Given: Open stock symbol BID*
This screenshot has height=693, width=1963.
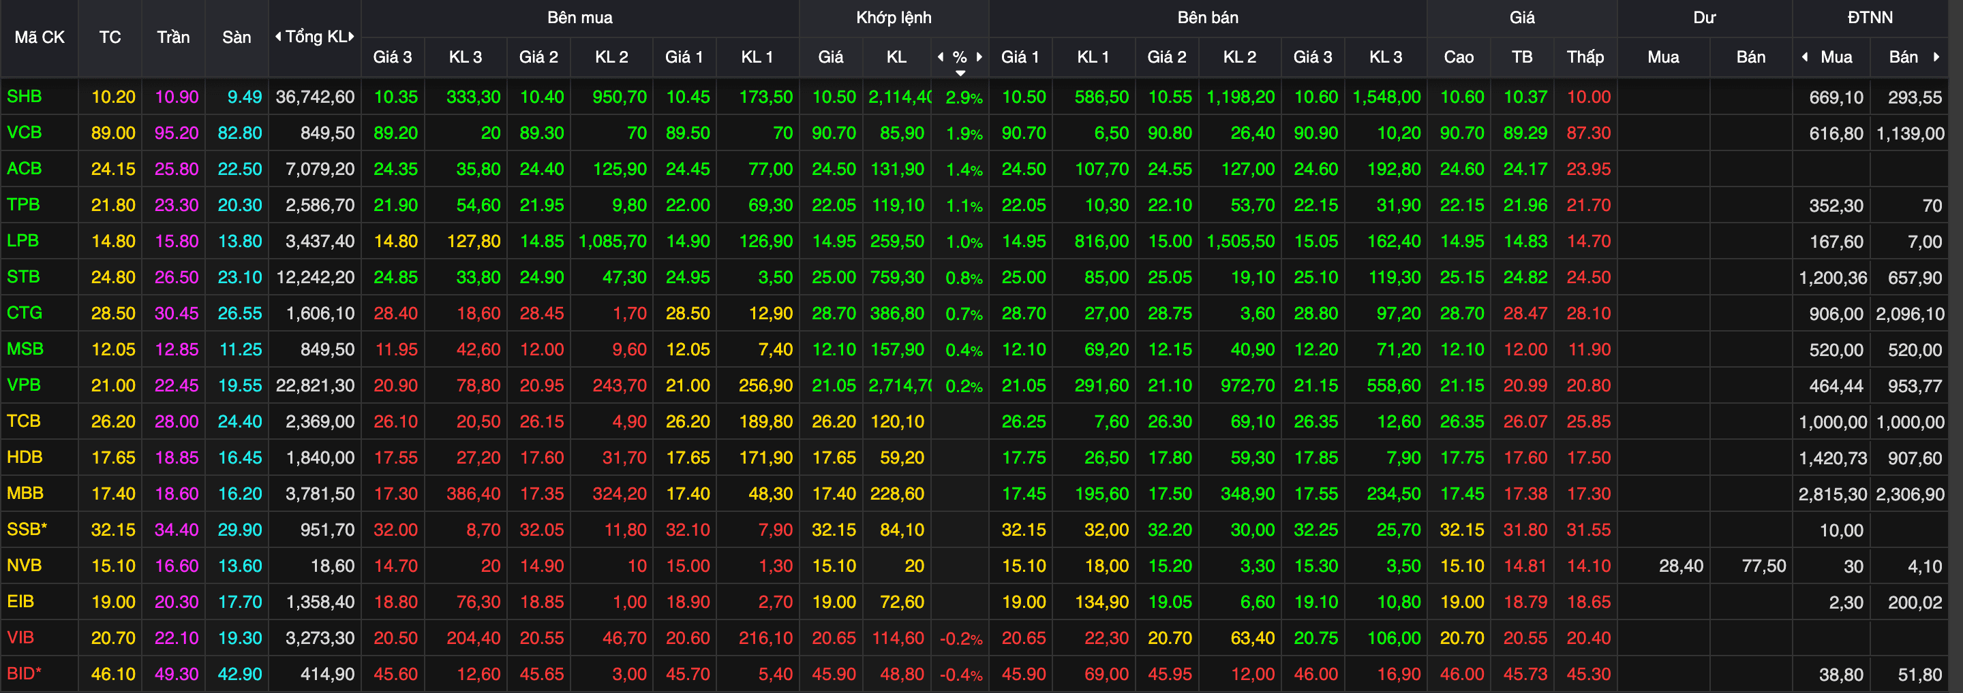Looking at the screenshot, I should [x=25, y=674].
